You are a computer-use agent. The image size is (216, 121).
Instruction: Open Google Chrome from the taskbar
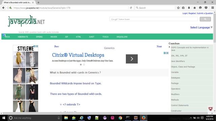(x=120, y=118)
